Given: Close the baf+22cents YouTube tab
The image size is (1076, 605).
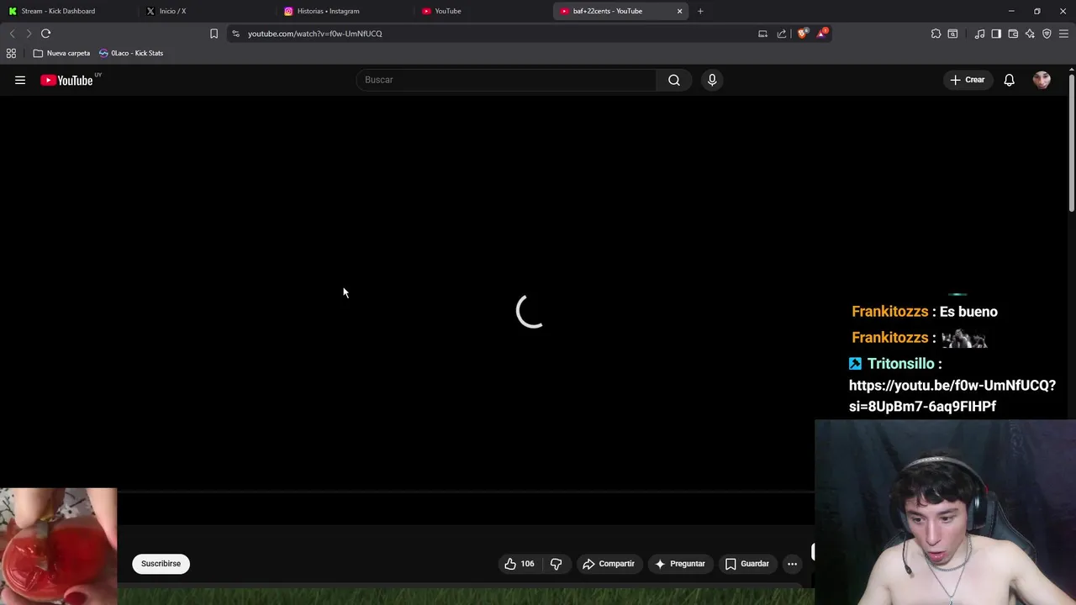Looking at the screenshot, I should coord(679,11).
